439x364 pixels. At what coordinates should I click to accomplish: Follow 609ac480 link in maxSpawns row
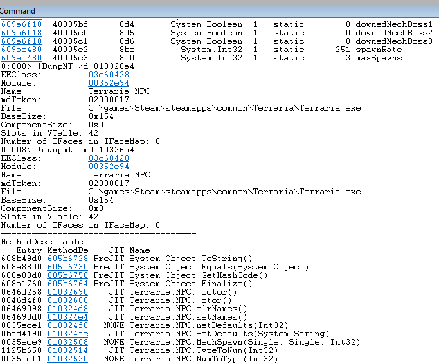[x=21, y=58]
